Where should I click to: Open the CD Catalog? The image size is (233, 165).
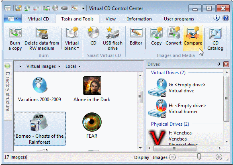[x=215, y=39]
